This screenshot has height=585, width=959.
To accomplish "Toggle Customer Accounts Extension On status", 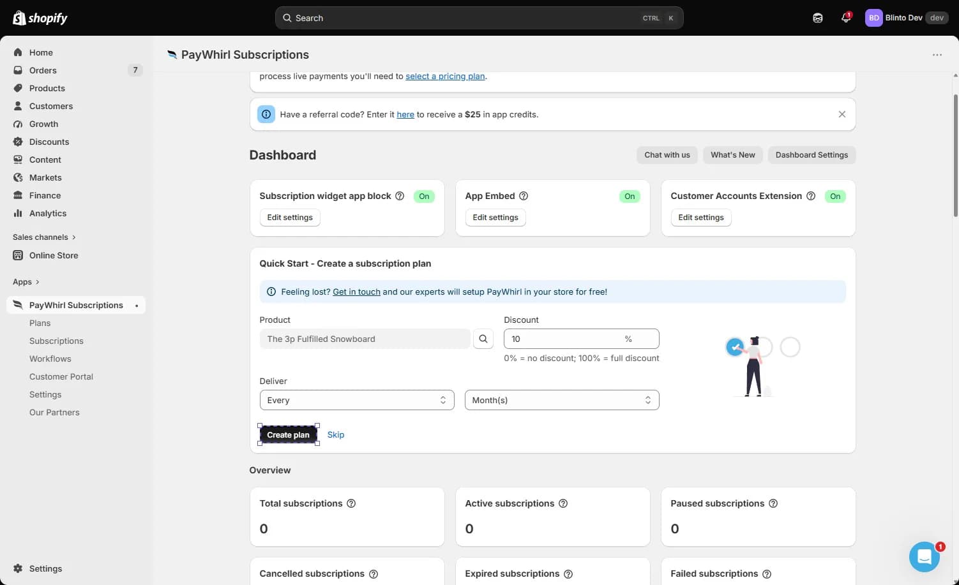I will coord(835,196).
